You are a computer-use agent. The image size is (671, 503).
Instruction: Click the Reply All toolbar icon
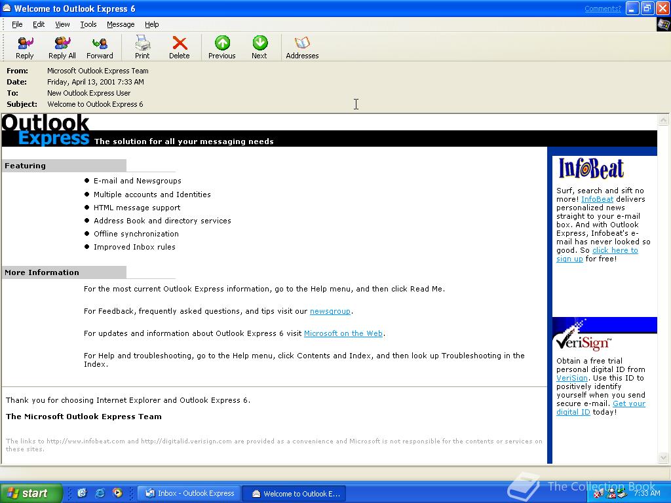62,47
